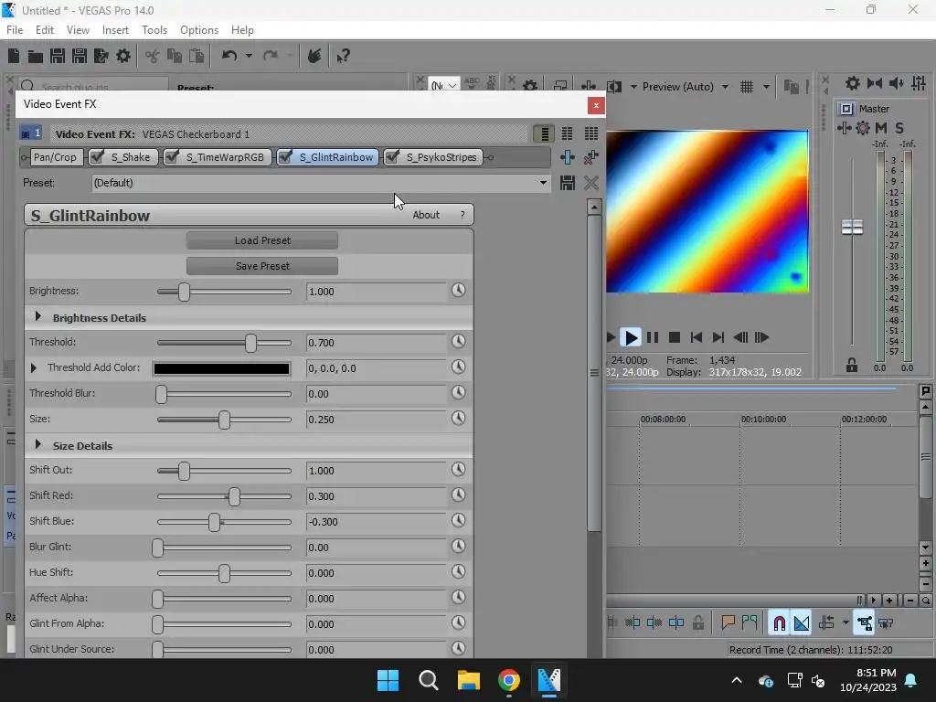Image resolution: width=936 pixels, height=702 pixels.
Task: Click About in S_GlintRainbow header
Action: [x=426, y=215]
